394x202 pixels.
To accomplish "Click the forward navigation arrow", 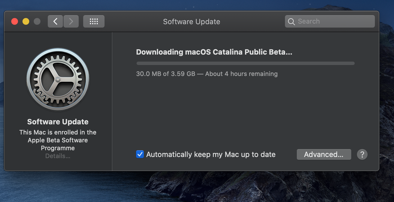I will pyautogui.click(x=71, y=21).
